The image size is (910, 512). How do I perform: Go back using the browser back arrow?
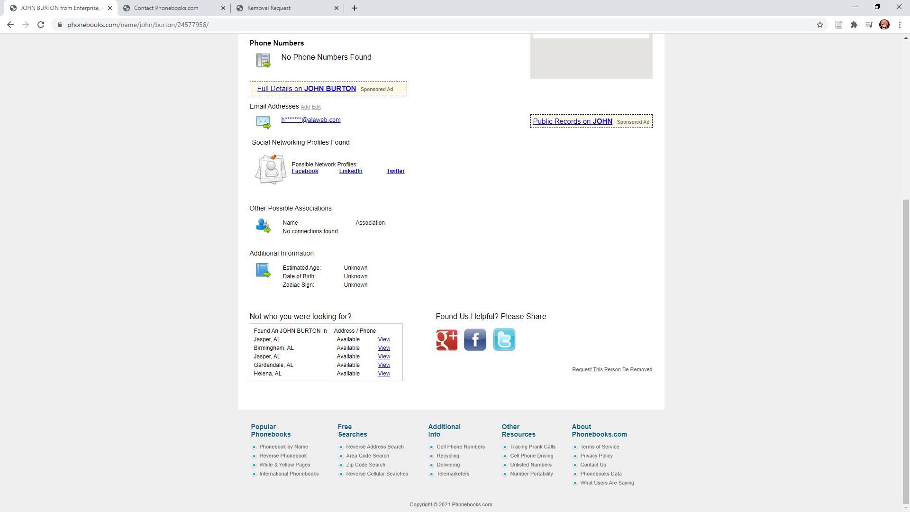(x=10, y=25)
